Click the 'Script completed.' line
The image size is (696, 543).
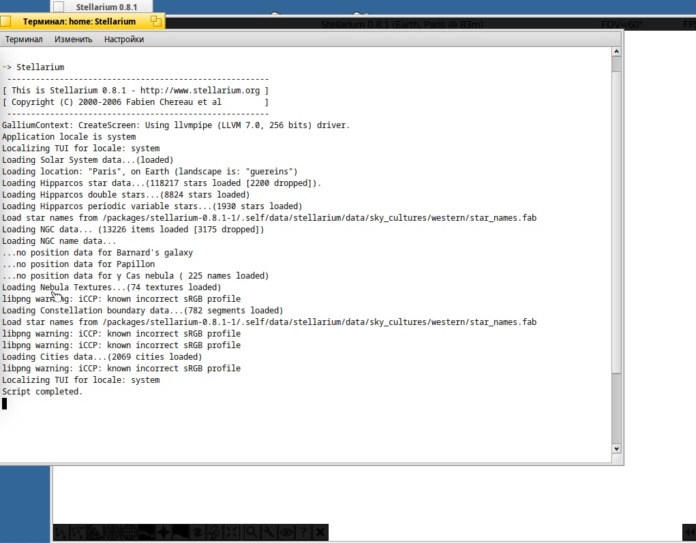click(42, 392)
